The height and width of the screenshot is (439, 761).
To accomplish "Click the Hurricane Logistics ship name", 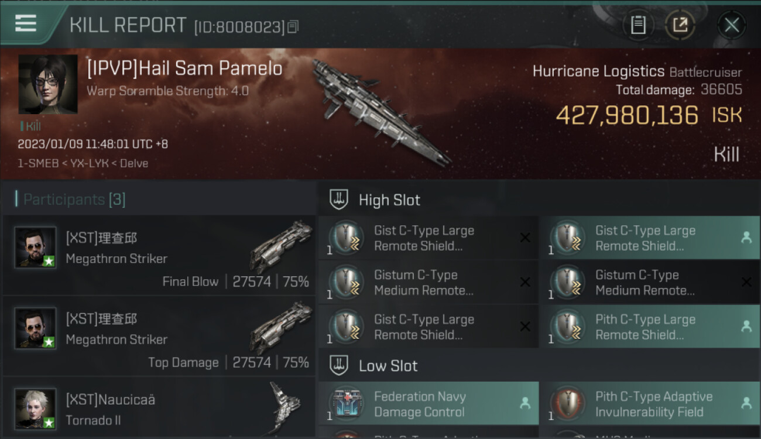I will coord(598,72).
